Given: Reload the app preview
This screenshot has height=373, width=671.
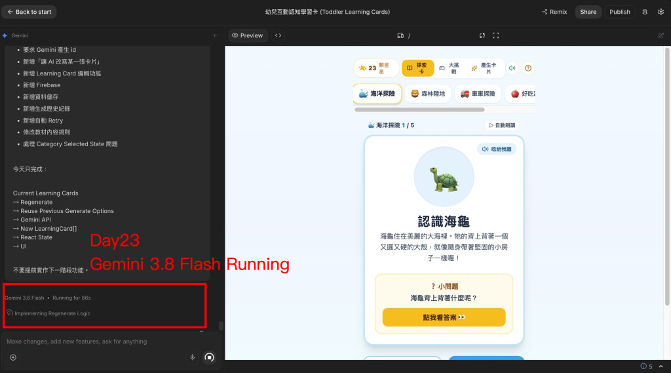Looking at the screenshot, I should (482, 35).
